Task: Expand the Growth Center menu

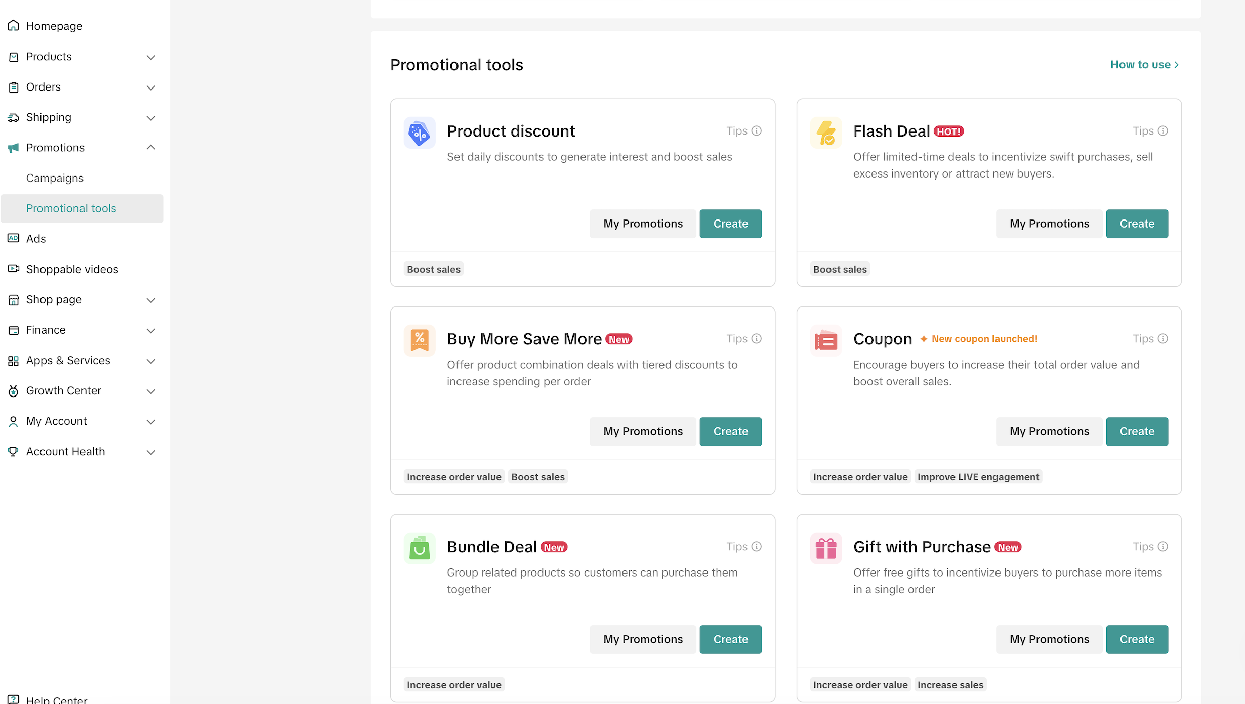Action: click(x=150, y=391)
